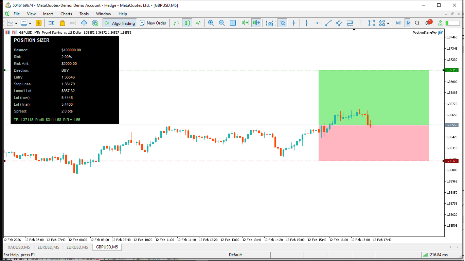Switch to the XAUUSD,M5 chart tab
This screenshot has width=465, height=261.
tap(19, 247)
